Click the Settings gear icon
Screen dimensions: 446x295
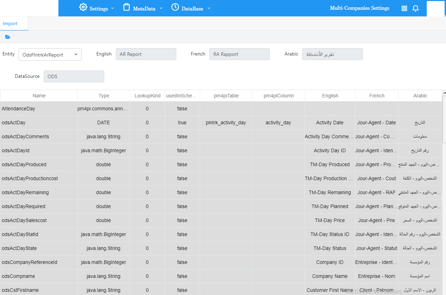pyautogui.click(x=83, y=7)
